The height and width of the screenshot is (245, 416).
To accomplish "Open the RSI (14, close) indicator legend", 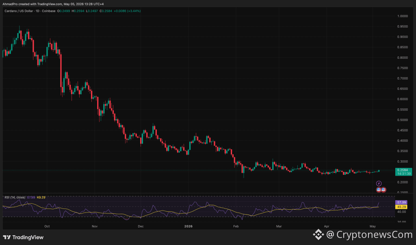I will 15,197.
